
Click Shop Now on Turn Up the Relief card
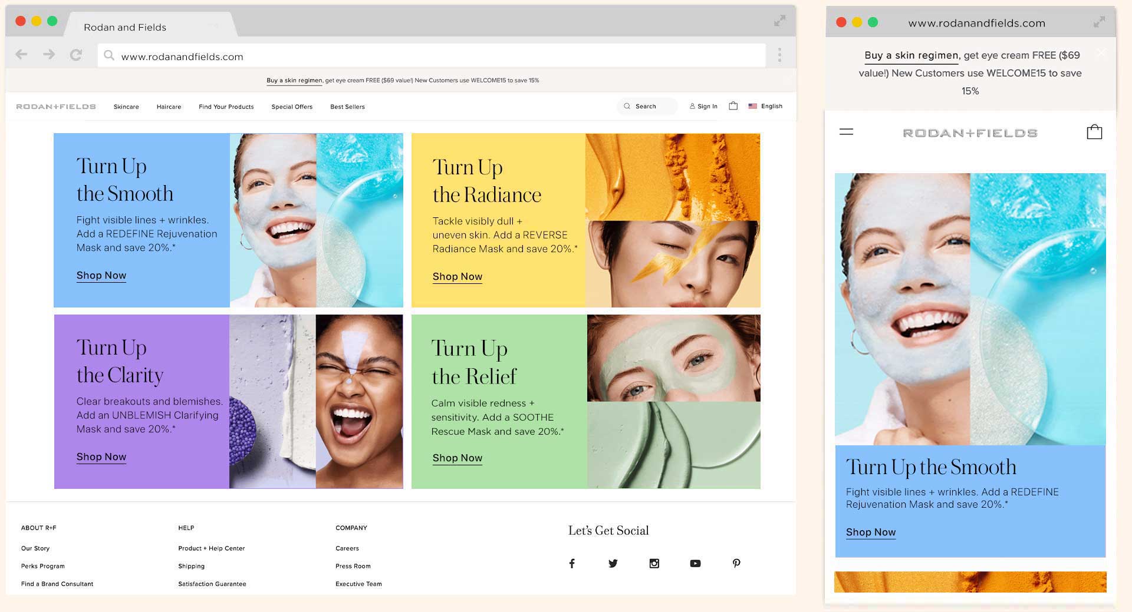click(x=458, y=458)
